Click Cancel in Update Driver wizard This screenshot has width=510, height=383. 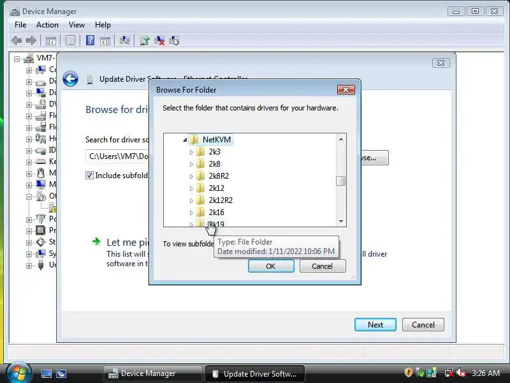pos(423,325)
